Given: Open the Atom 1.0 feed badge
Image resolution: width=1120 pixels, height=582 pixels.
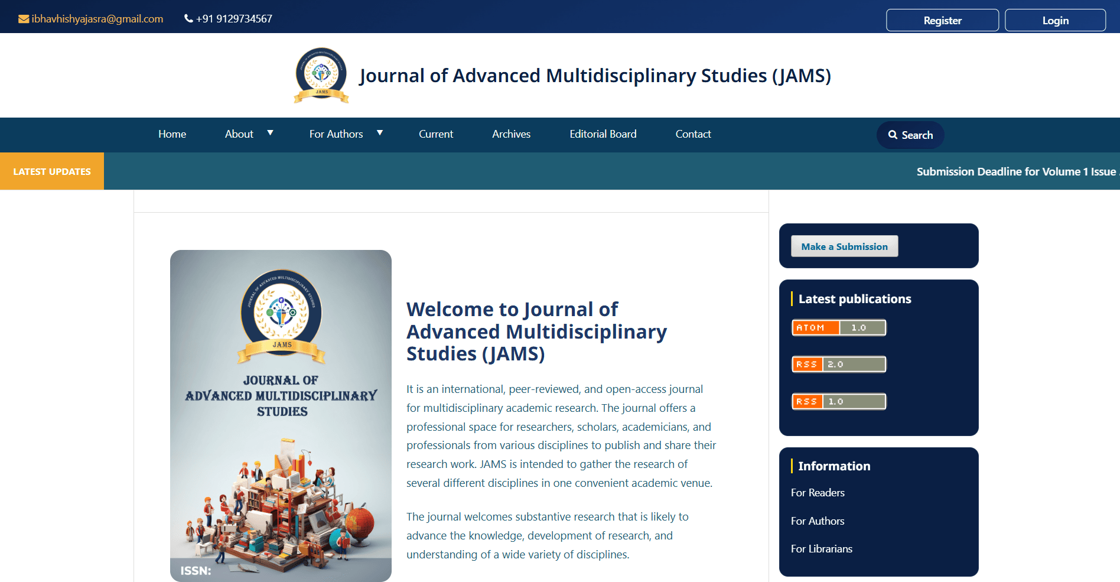Looking at the screenshot, I should click(x=839, y=327).
